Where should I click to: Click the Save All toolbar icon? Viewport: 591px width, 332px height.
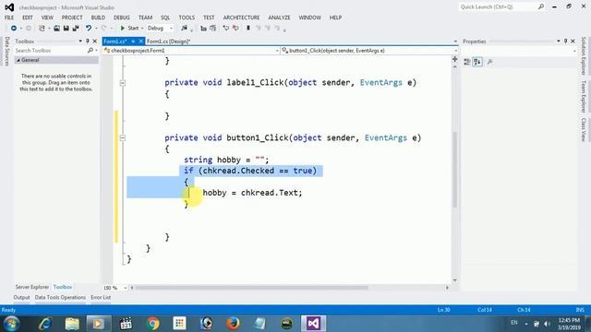[76, 29]
